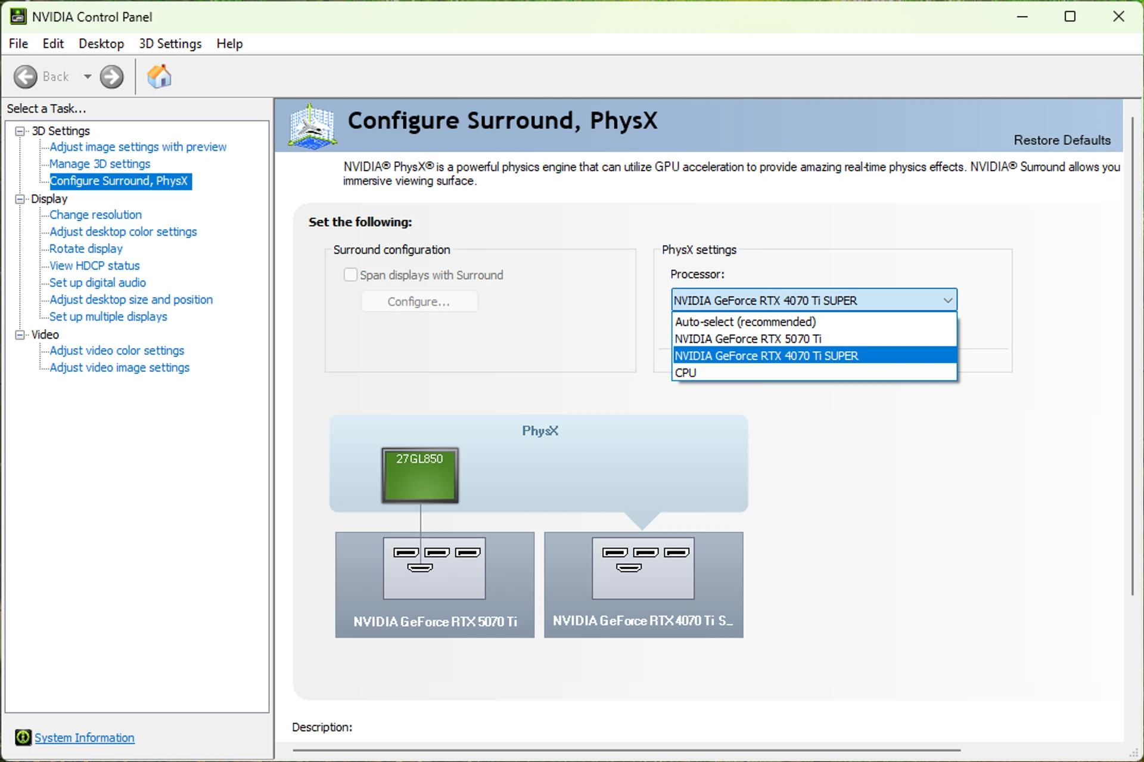Viewport: 1144px width, 762px height.
Task: Click the Back arrow icon
Action: click(26, 77)
